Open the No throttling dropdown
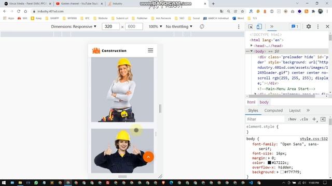 179,26
